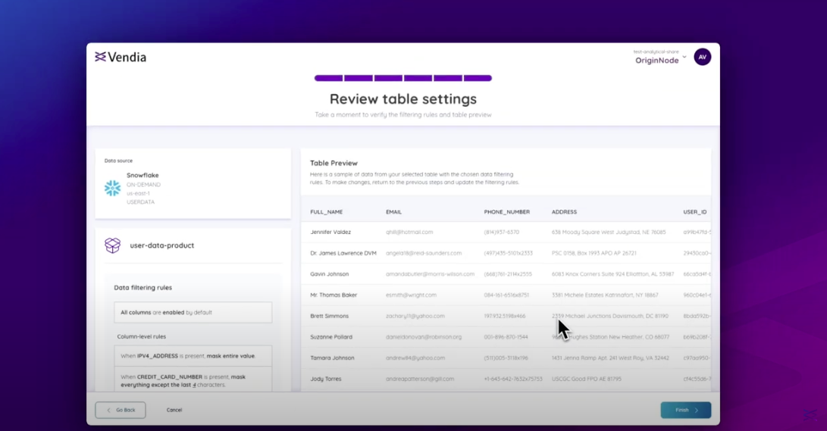Click the Cancel link
Screen dimensions: 827x431
[x=174, y=410]
